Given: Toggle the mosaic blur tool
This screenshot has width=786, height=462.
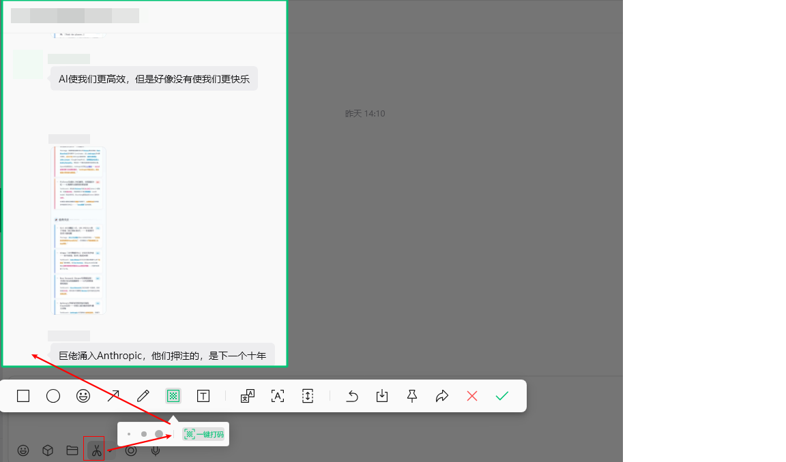Looking at the screenshot, I should click(173, 396).
